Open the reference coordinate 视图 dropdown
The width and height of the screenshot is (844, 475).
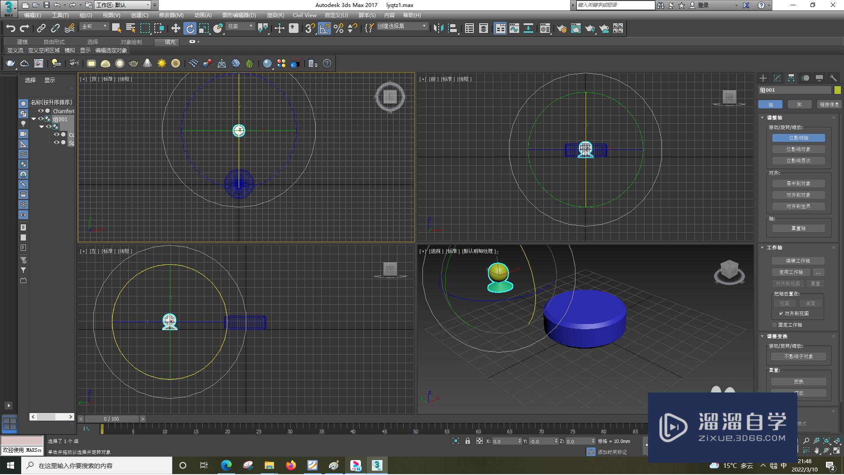tap(240, 26)
